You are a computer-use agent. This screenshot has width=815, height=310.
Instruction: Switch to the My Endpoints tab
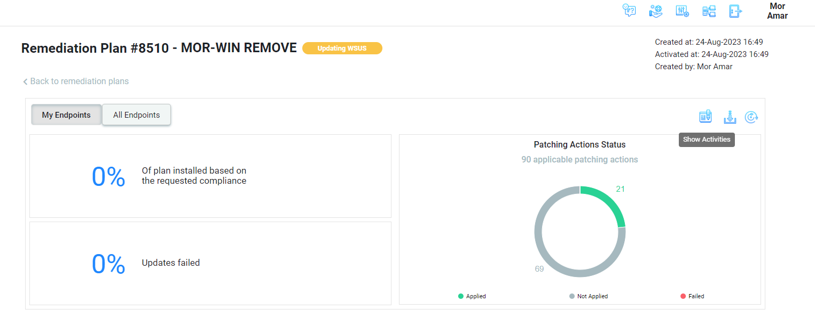click(66, 115)
